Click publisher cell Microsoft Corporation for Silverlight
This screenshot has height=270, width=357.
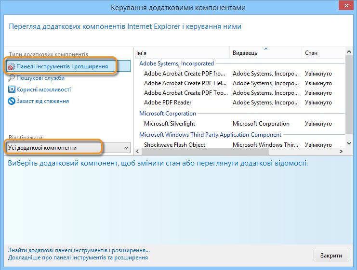point(261,124)
